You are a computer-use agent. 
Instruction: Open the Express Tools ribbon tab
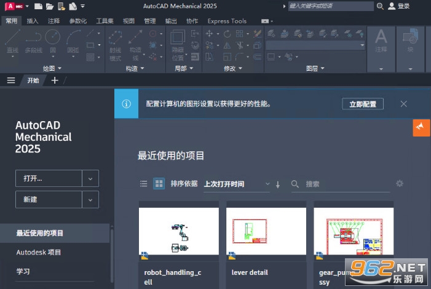click(x=227, y=21)
